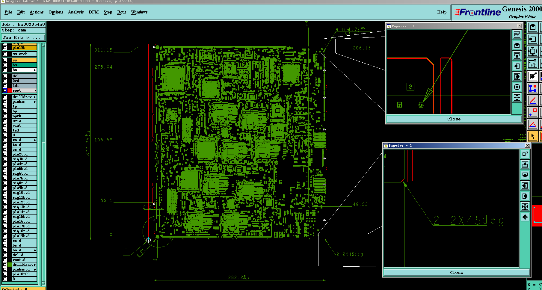Open the File menu
542x290 pixels.
pos(8,12)
